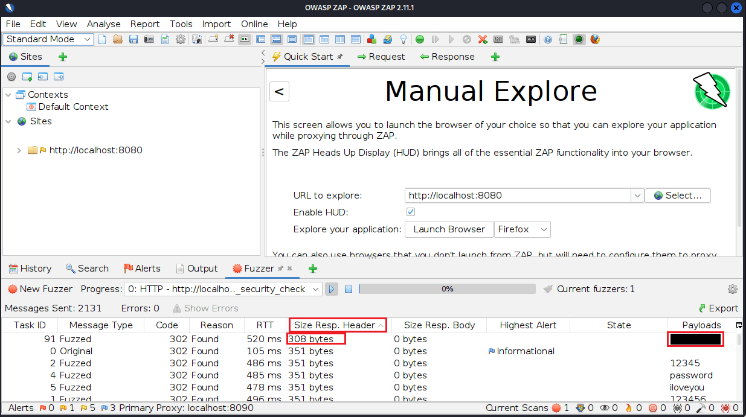The width and height of the screenshot is (746, 417).
Task: Open the blue help question mark icon
Action: point(548,39)
